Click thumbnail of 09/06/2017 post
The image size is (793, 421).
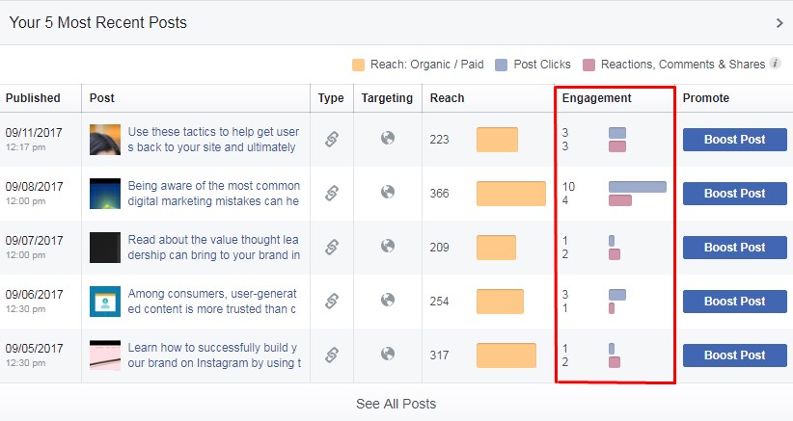[x=105, y=302]
